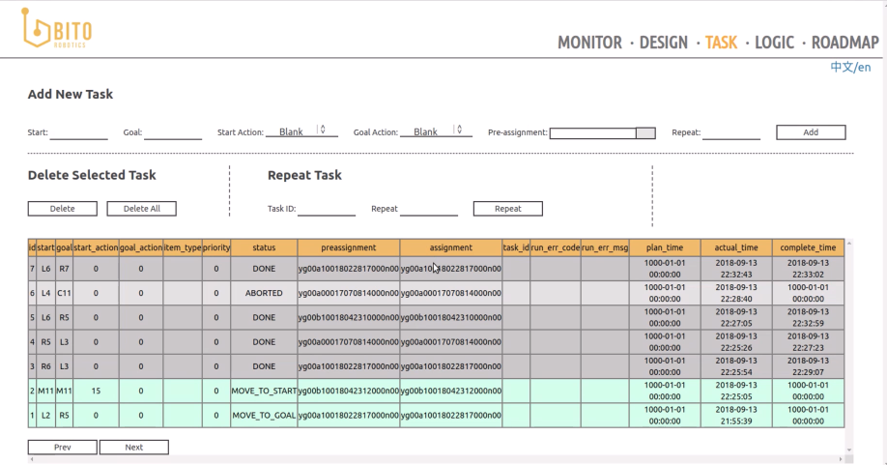887x465 pixels.
Task: Click the Start input field
Action: [79, 132]
